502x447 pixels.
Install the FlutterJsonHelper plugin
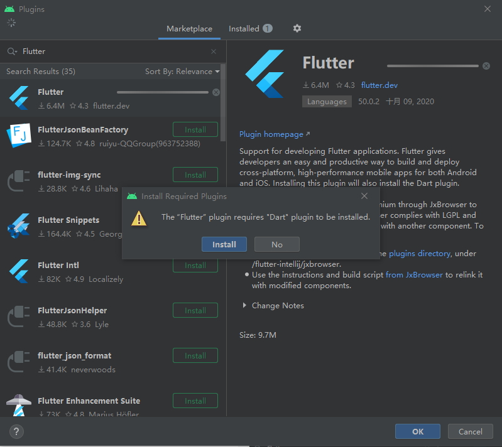click(195, 310)
